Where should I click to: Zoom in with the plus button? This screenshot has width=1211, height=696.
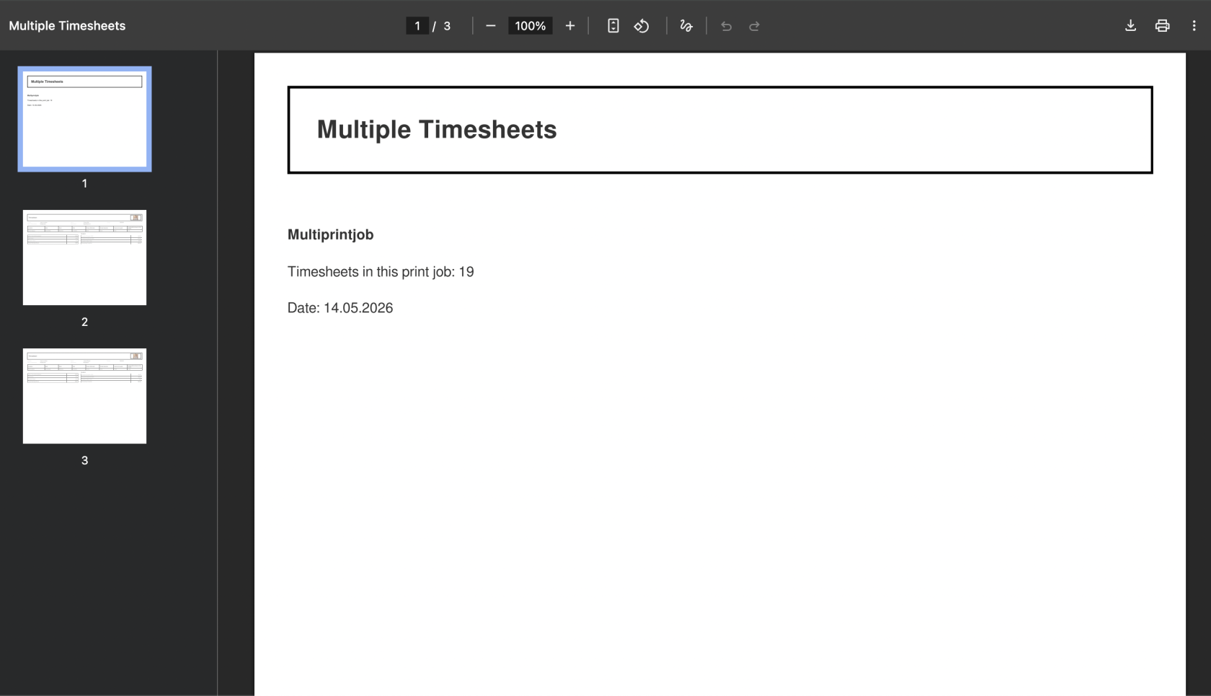(570, 26)
